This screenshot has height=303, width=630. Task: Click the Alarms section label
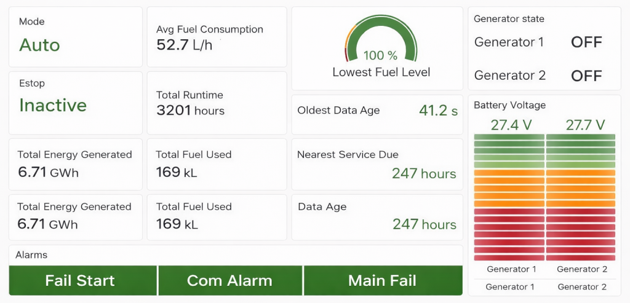(x=31, y=255)
